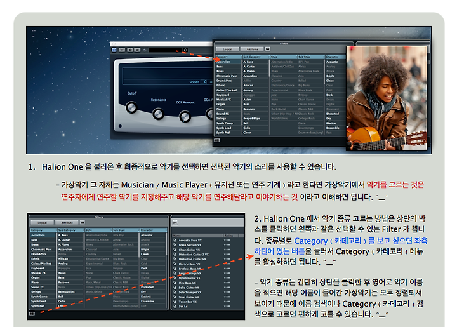Viewport: 457px width, 327px height.
Task: Click the guitarist photo thumbnail
Action: click(387, 98)
